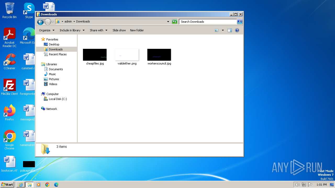Select Desktop under Favorites

[54, 44]
